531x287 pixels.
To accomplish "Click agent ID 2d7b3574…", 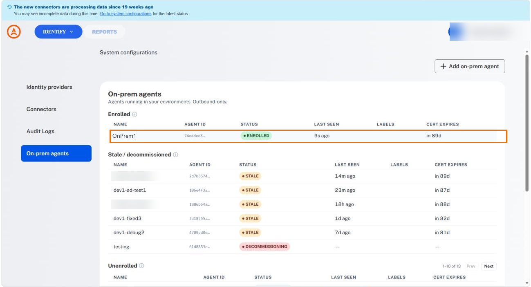I will pos(199,176).
